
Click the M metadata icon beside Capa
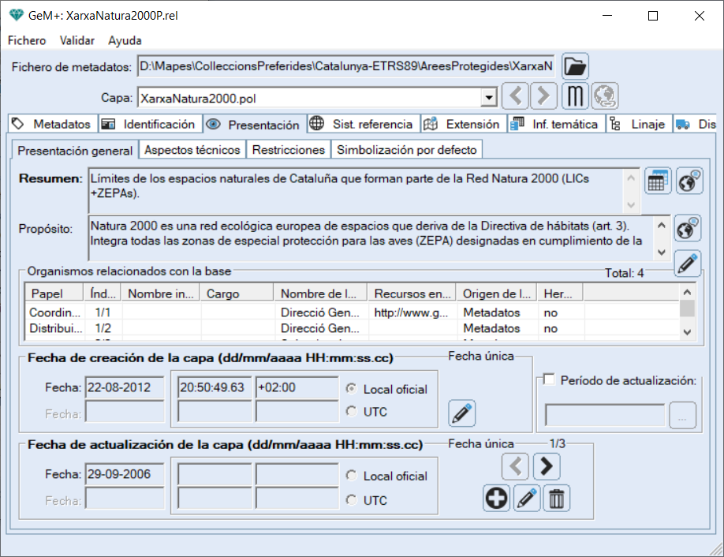[x=575, y=97]
